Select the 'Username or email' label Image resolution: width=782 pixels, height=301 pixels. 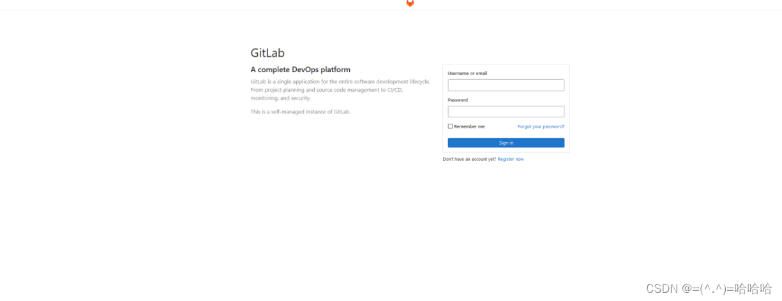pos(467,73)
